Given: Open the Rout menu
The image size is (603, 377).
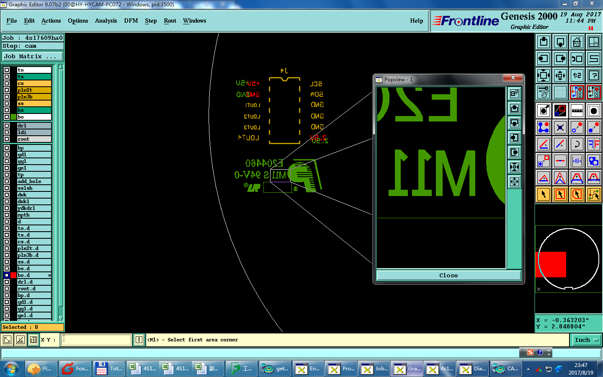Looking at the screenshot, I should 170,21.
